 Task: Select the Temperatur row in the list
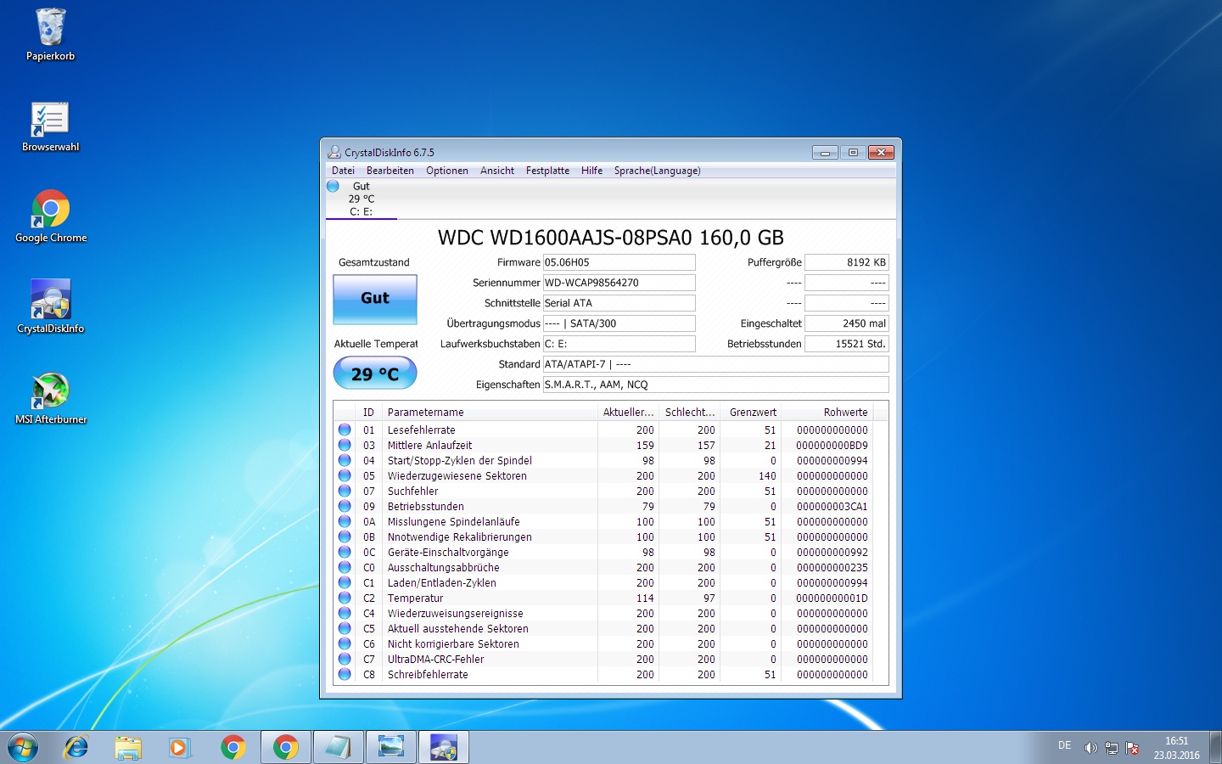(x=610, y=598)
